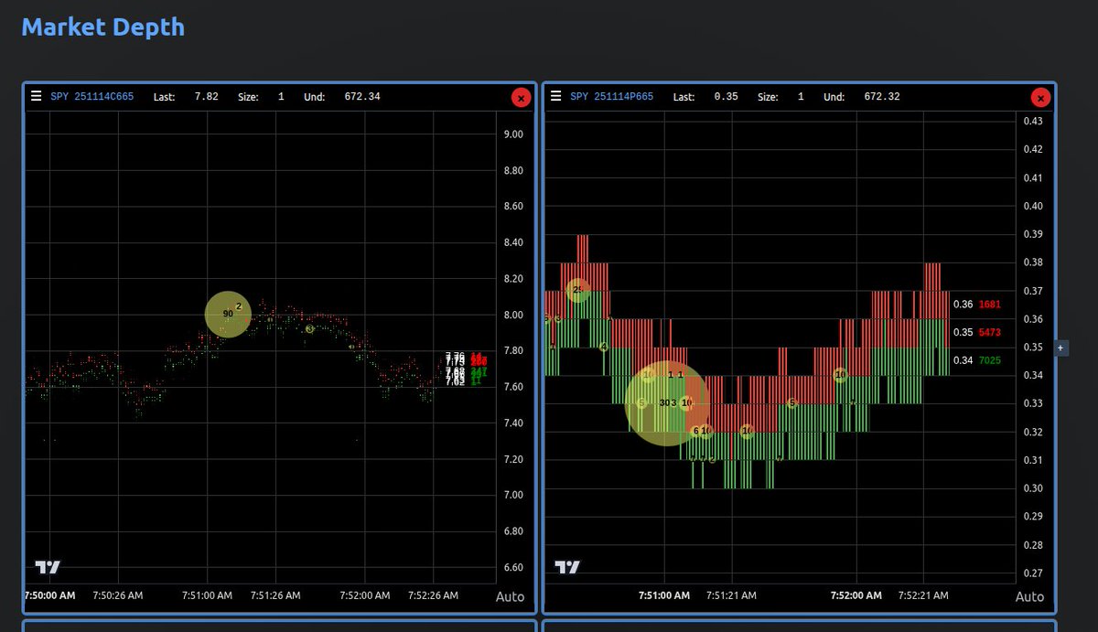The height and width of the screenshot is (632, 1098).
Task: Open hamburger menu of SPY 251114P665 panel
Action: tap(555, 95)
